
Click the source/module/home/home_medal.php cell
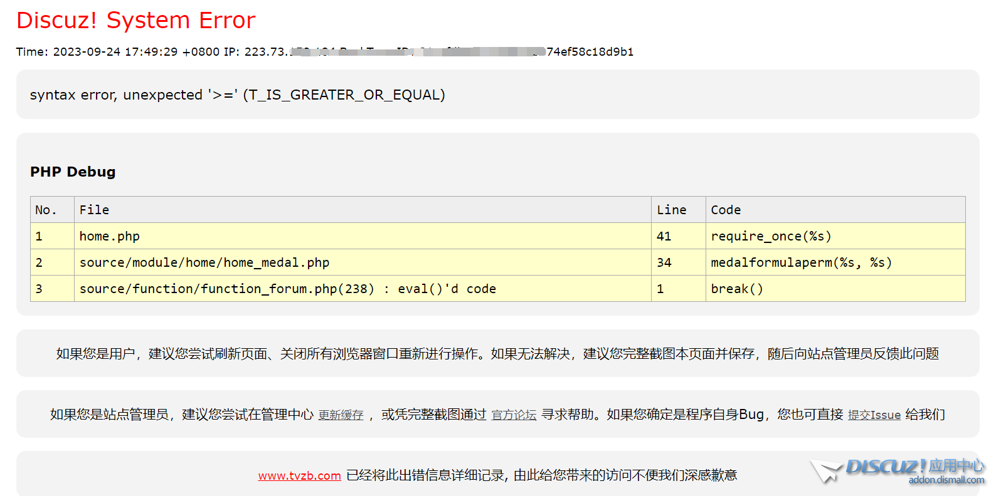(363, 262)
